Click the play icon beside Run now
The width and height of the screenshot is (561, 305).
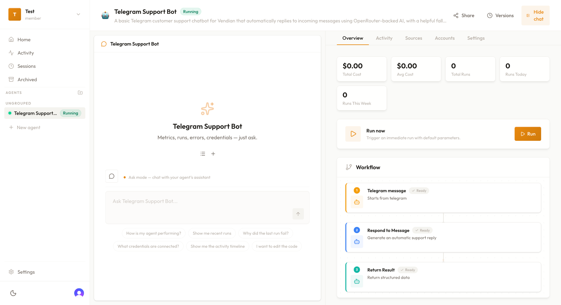tap(353, 134)
